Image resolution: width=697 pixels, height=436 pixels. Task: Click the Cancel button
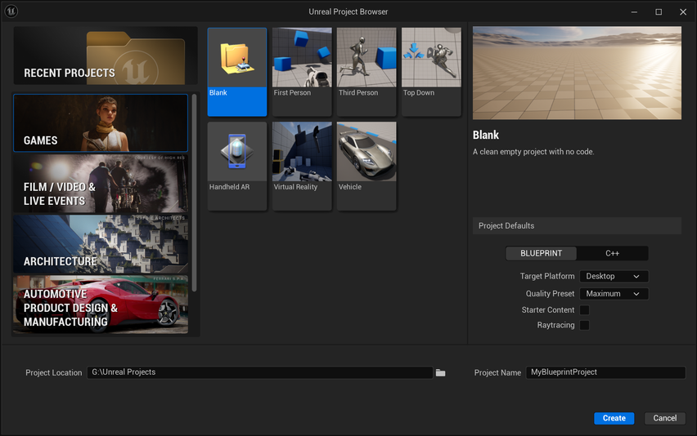coord(664,418)
